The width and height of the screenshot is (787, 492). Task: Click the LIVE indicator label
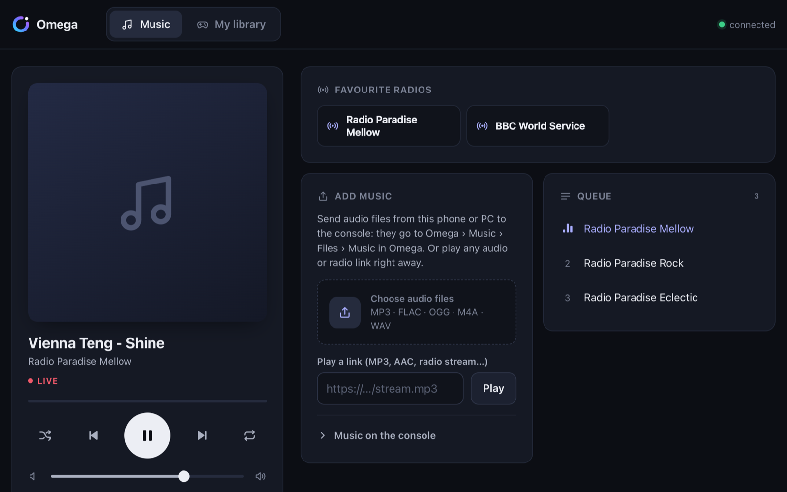tap(43, 381)
